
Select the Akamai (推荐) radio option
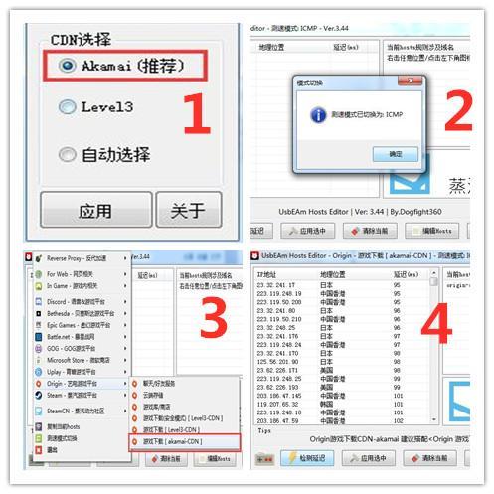(x=68, y=66)
